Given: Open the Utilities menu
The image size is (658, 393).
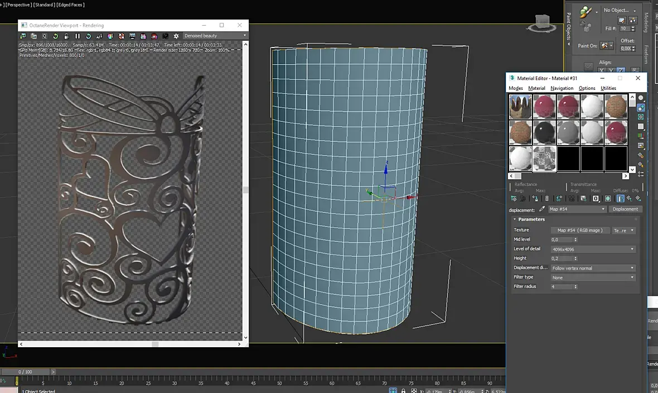Looking at the screenshot, I should point(608,88).
